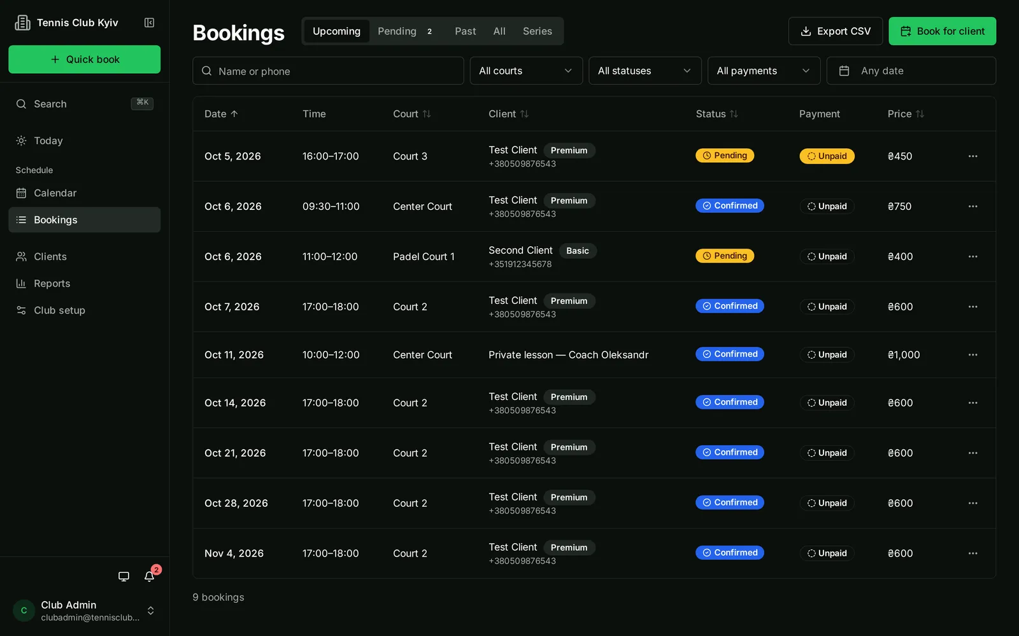1019x636 pixels.
Task: Sort bookings by Date column
Action: (x=221, y=114)
